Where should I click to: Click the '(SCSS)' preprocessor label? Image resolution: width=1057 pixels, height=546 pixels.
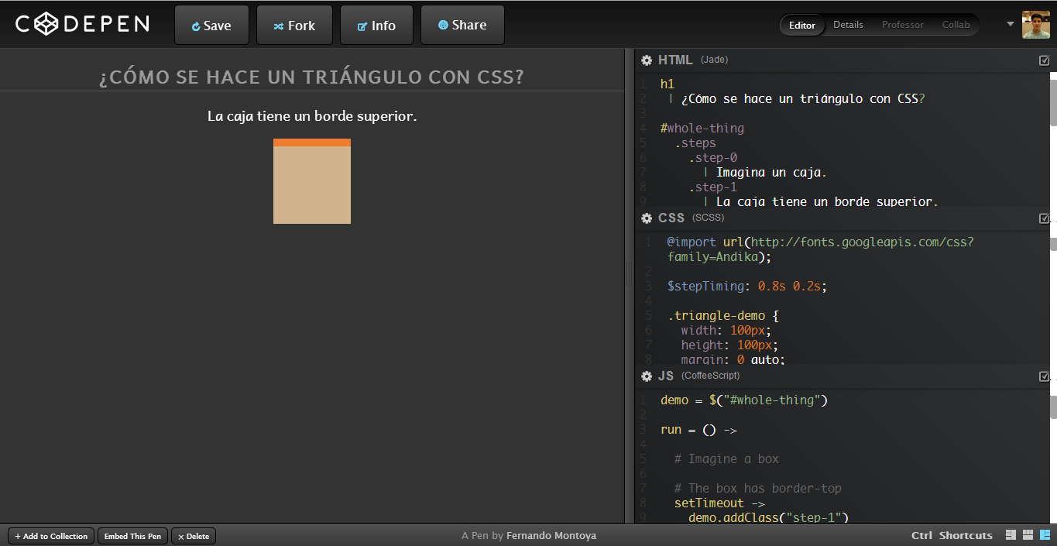tap(709, 218)
